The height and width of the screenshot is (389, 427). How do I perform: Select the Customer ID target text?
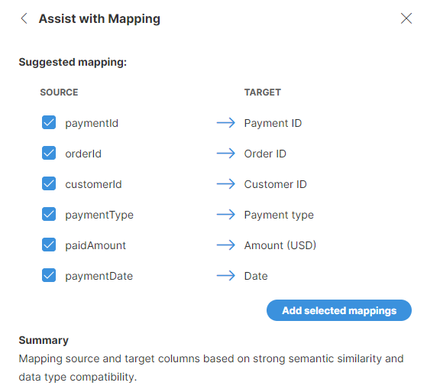point(275,184)
